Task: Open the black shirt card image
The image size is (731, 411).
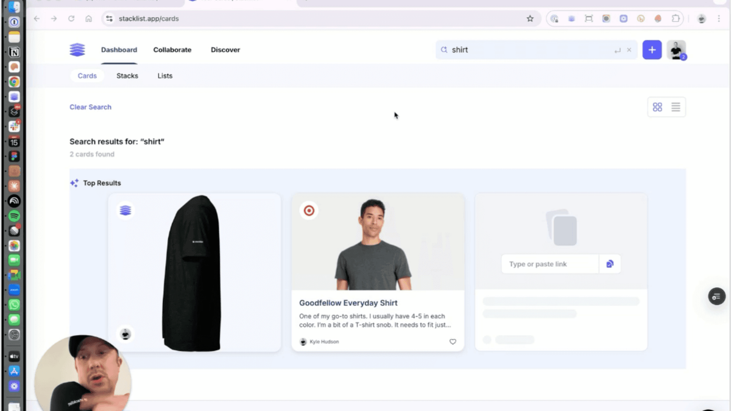Action: (194, 273)
